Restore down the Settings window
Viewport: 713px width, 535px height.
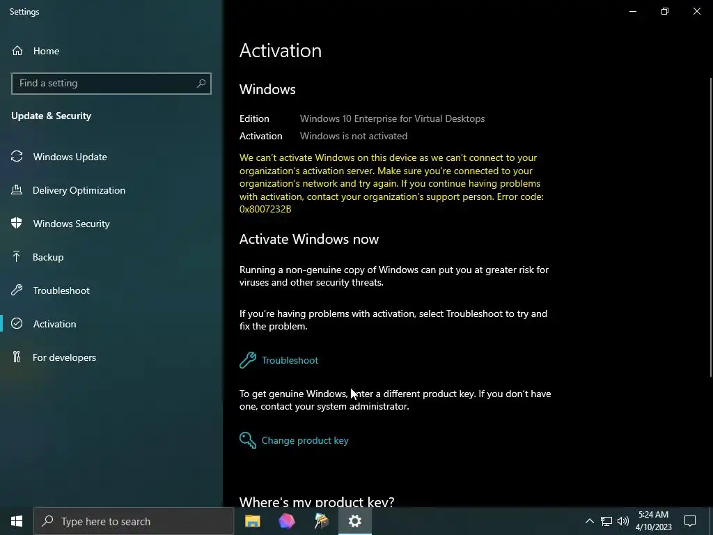point(664,11)
